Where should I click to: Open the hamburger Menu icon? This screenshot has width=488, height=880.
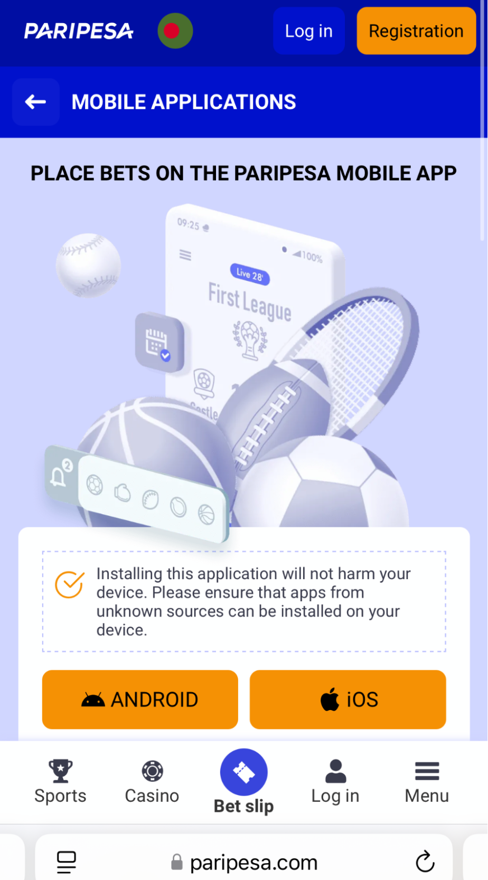pyautogui.click(x=427, y=771)
